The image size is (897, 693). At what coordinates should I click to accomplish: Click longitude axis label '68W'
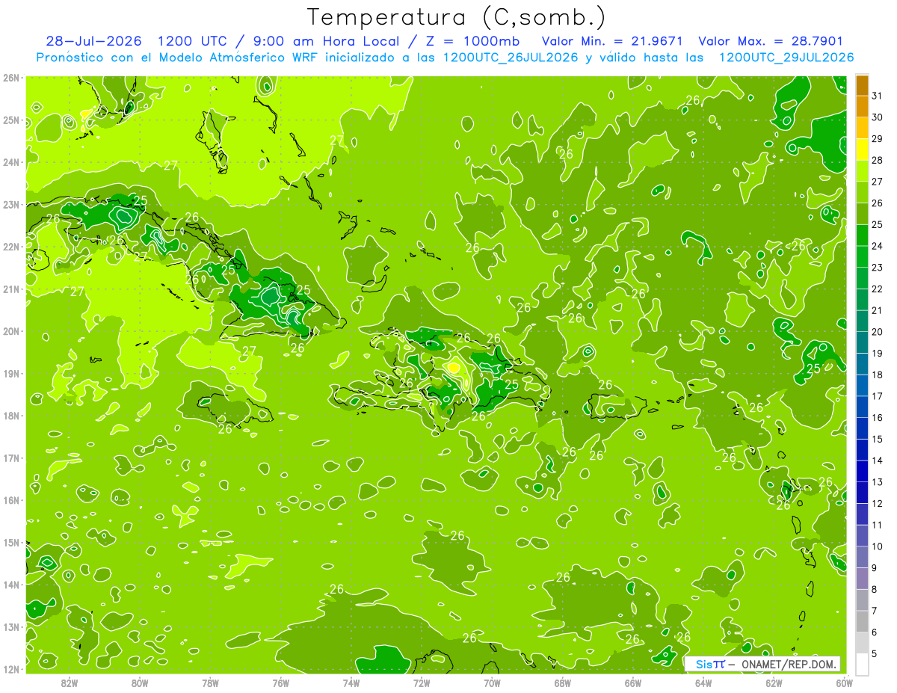coord(563,683)
